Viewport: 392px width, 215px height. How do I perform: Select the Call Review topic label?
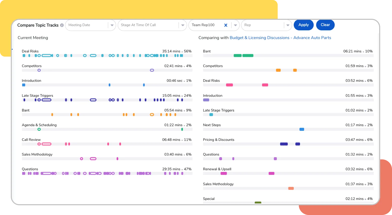coord(31,140)
